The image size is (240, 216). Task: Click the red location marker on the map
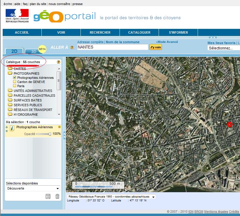[230, 124]
